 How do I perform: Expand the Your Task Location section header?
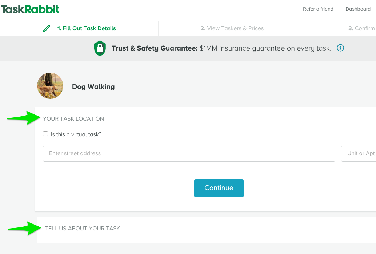pyautogui.click(x=73, y=118)
